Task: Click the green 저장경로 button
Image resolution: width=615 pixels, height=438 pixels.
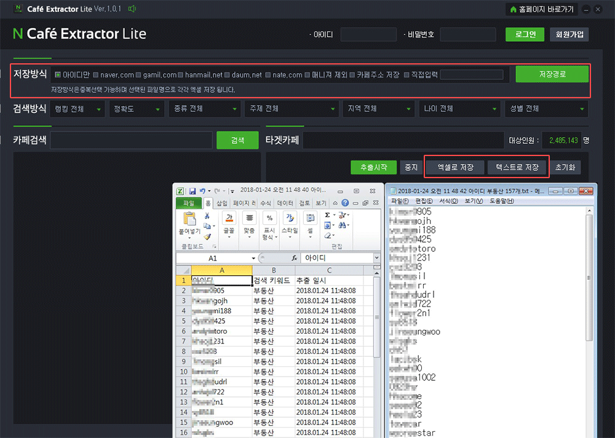Action: 552,74
